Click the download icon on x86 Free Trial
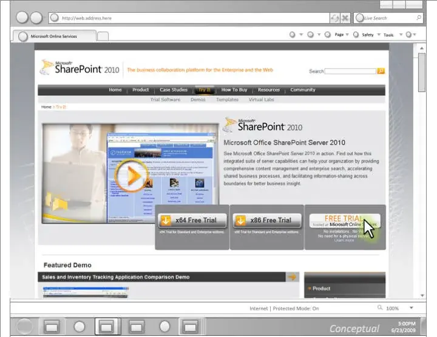437x337 pixels. coord(240,221)
